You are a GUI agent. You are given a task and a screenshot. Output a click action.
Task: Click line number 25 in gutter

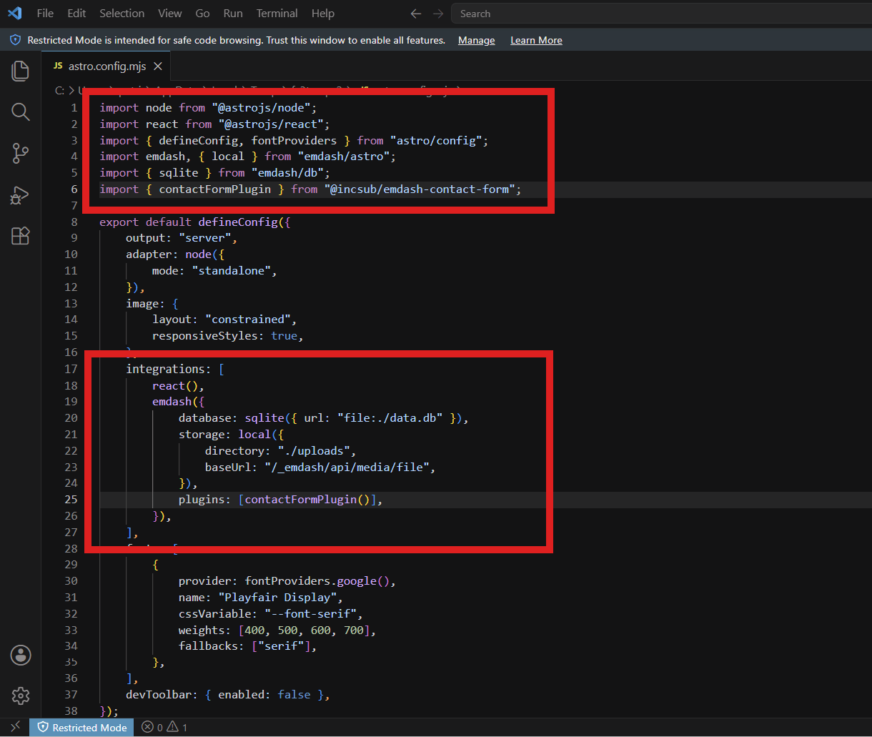pos(71,500)
